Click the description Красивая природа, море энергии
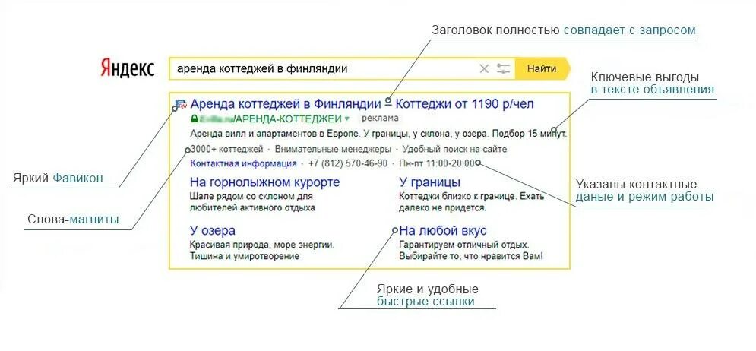 262,250
